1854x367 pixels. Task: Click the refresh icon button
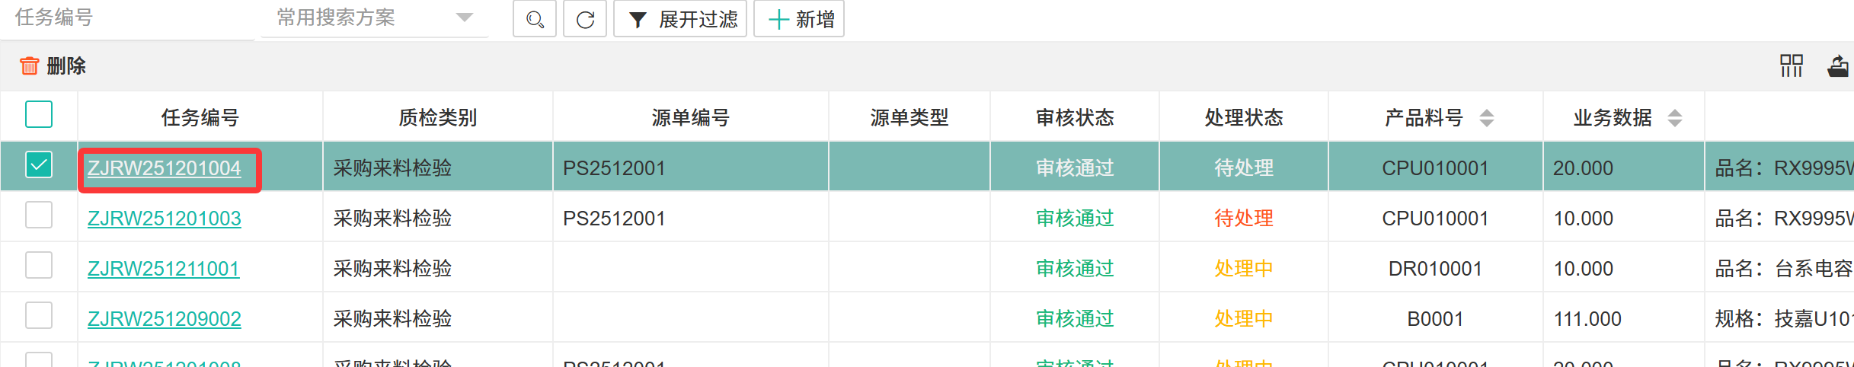click(x=585, y=19)
